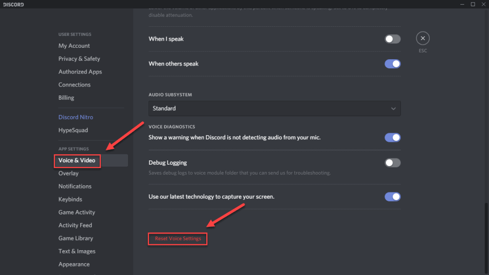Enable the When I speak toggle
The height and width of the screenshot is (275, 489).
coord(393,39)
